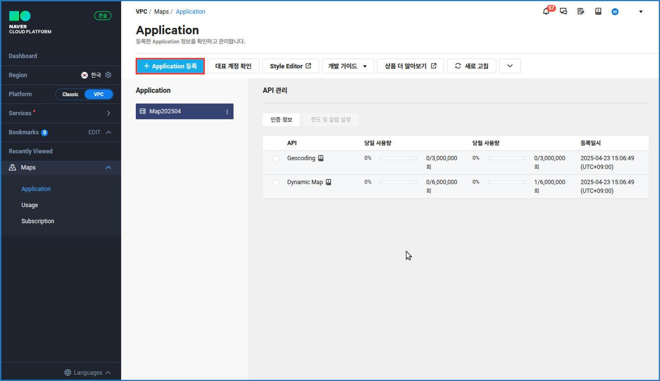The image size is (660, 381).
Task: Open the 개발 가이드 dropdown
Action: point(347,66)
